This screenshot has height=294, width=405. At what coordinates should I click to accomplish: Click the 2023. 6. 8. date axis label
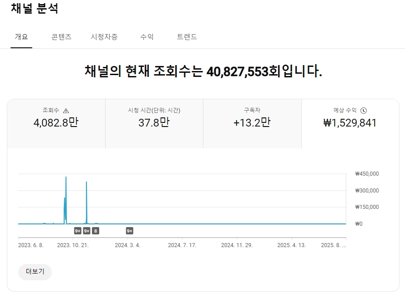point(31,245)
